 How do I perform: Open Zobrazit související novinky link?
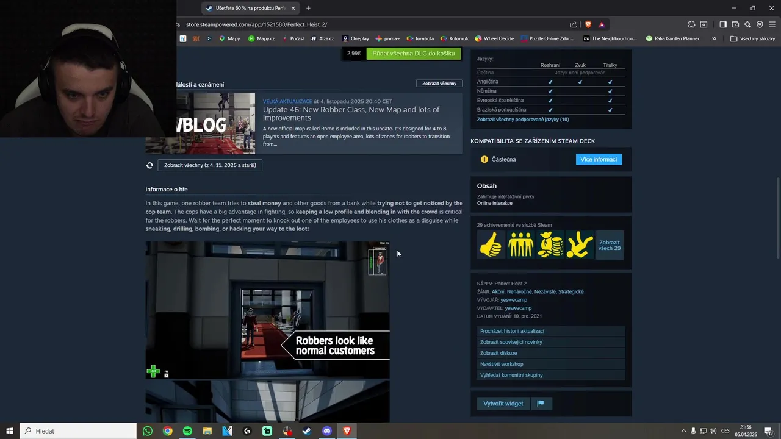coord(551,342)
